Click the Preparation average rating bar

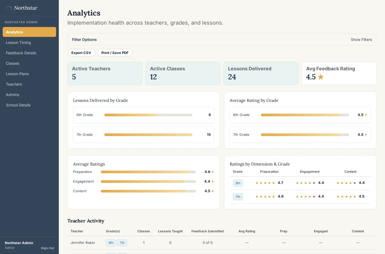[x=148, y=172]
